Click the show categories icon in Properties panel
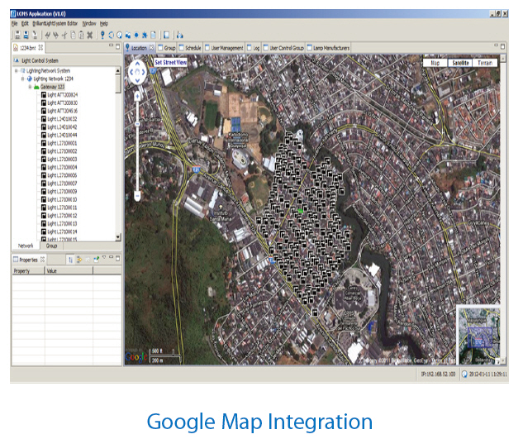 click(72, 260)
